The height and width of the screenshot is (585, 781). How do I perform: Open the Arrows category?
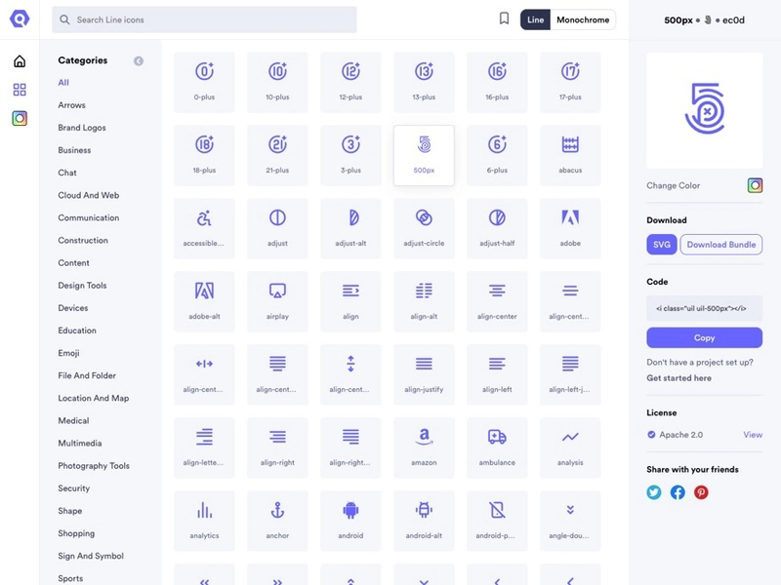[x=71, y=105]
